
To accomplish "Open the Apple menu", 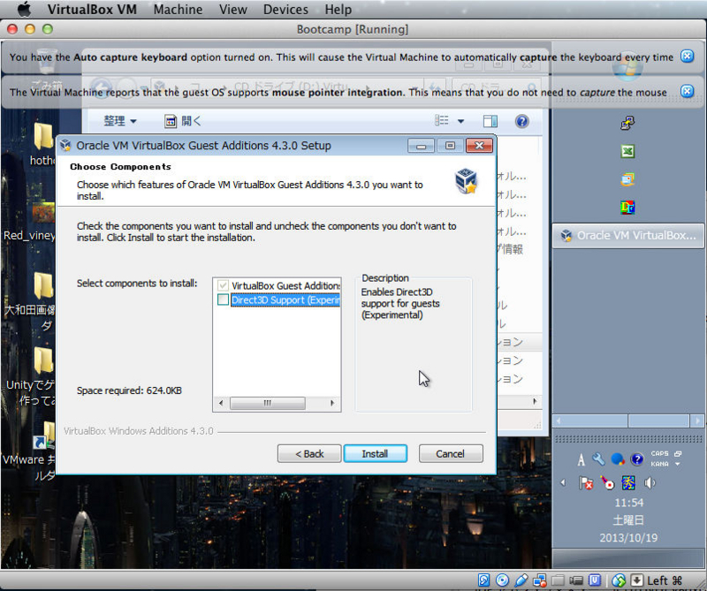I will pos(24,9).
